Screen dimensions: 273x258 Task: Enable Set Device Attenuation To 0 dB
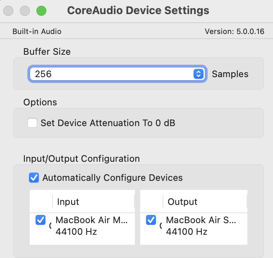tap(32, 123)
